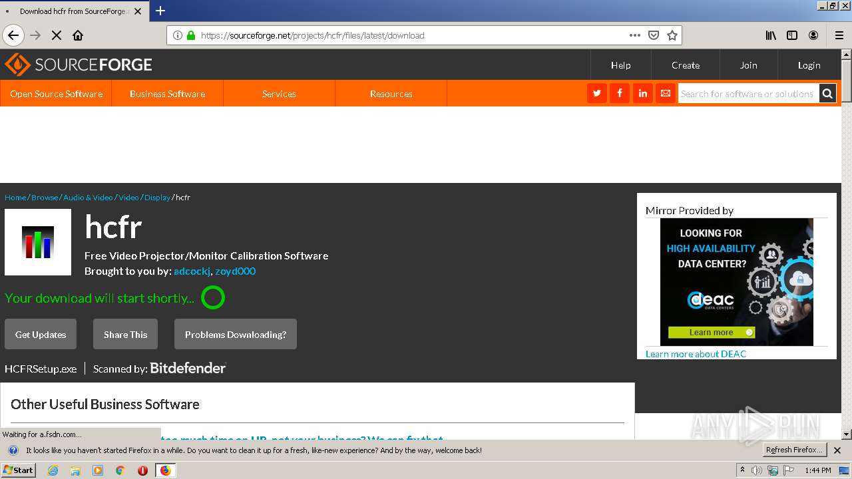Screen dimensions: 852x479
Task: Click the email envelope icon
Action: pyautogui.click(x=665, y=93)
